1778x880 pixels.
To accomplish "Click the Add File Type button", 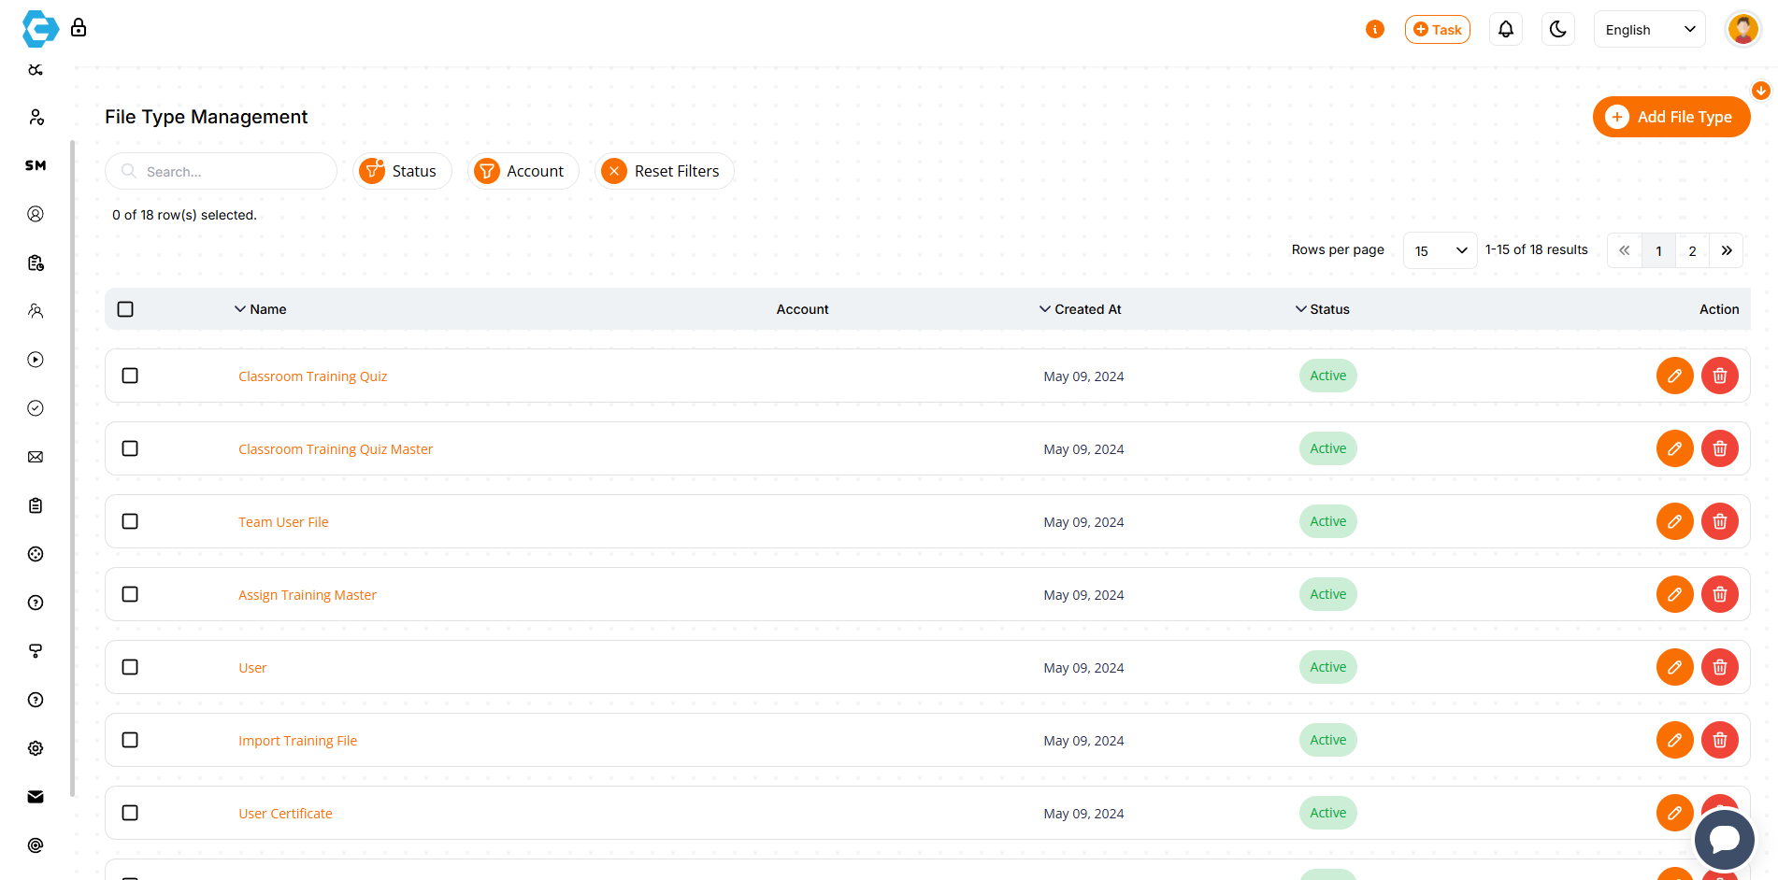I will point(1670,117).
